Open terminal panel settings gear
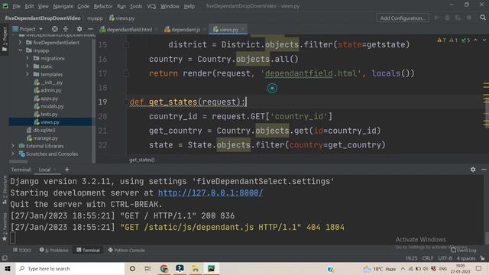The image size is (489, 275). pos(473,170)
